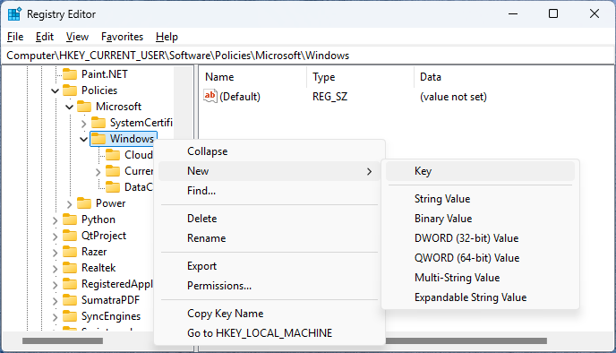The image size is (616, 353).
Task: Select Delete in the context menu
Action: [269, 219]
